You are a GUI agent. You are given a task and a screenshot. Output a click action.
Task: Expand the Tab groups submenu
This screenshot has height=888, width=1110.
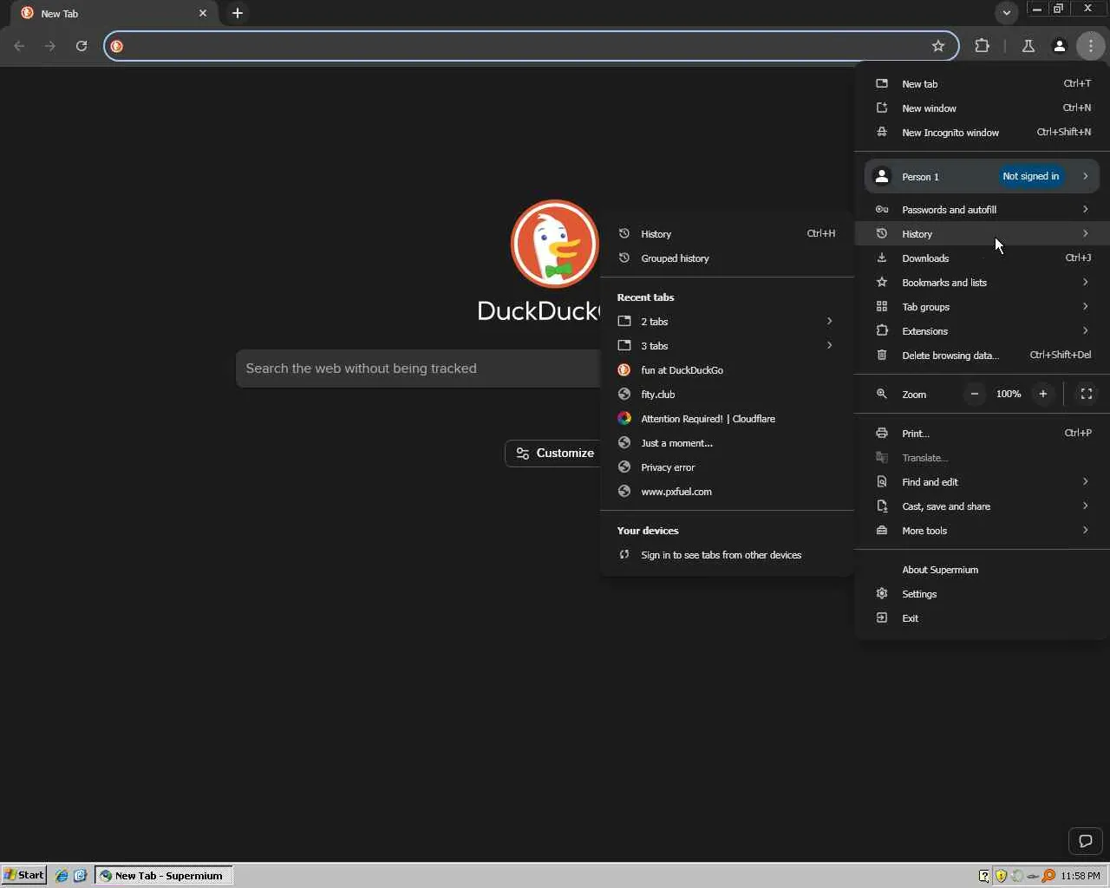click(x=982, y=307)
